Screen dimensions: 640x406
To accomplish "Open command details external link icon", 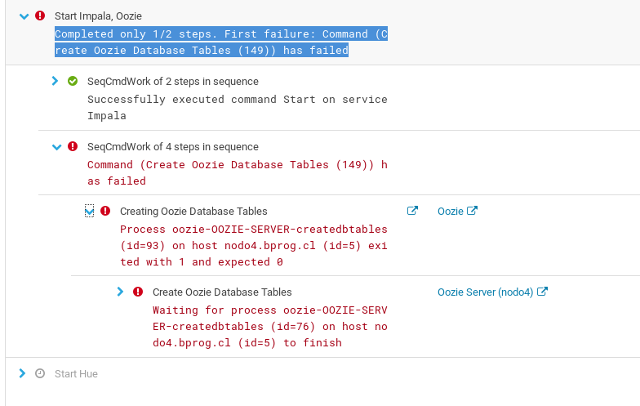I will tap(412, 211).
